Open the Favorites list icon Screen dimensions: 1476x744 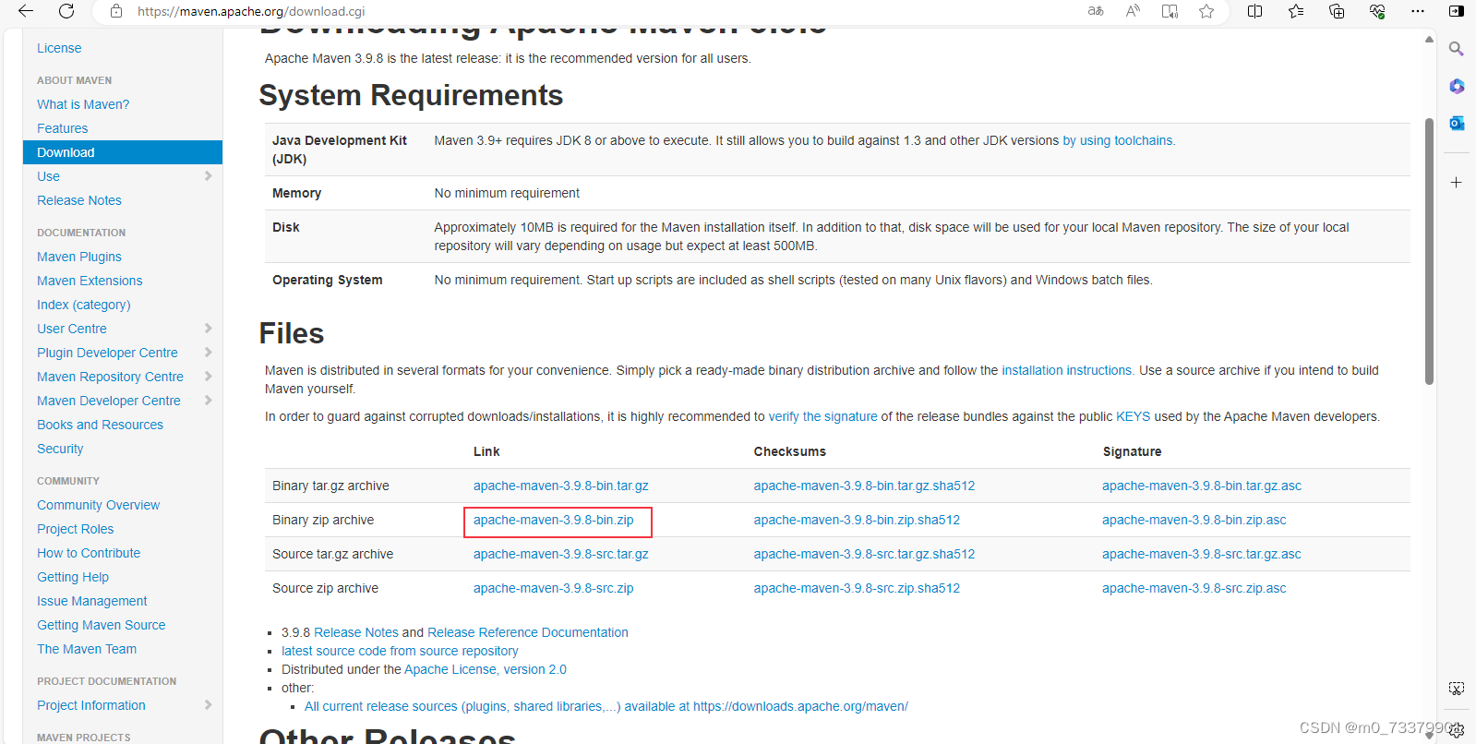pyautogui.click(x=1296, y=11)
